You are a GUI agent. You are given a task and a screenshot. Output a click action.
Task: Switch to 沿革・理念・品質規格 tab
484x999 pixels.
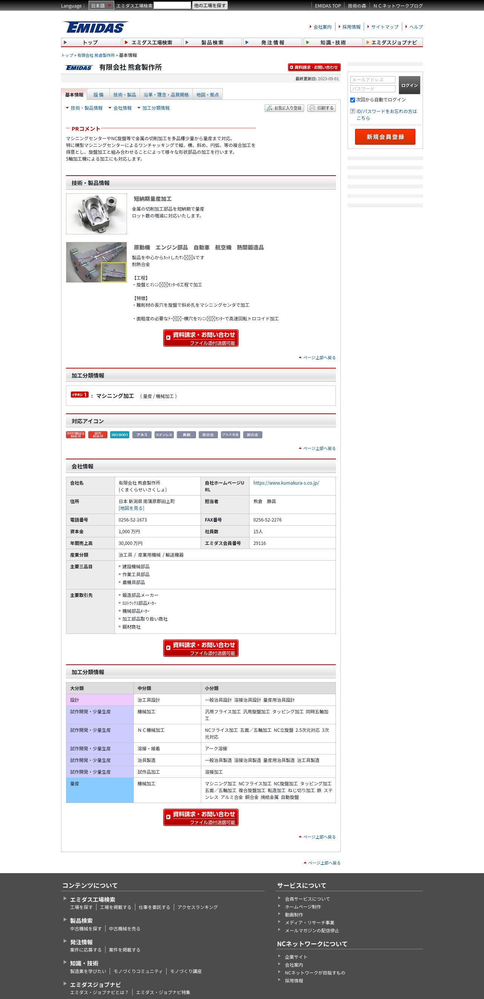coord(166,95)
